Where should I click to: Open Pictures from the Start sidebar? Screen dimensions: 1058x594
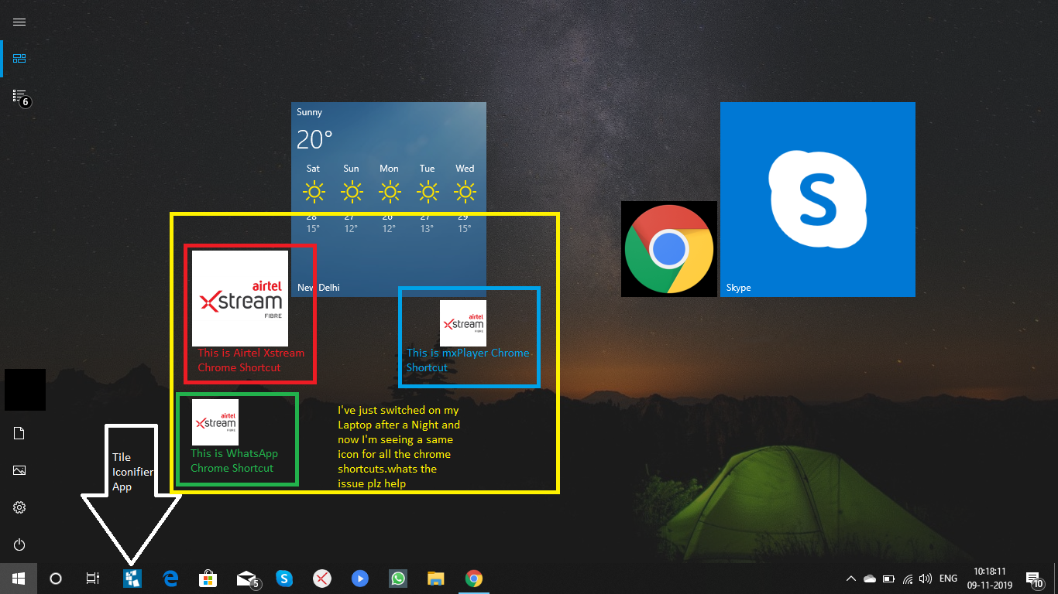pos(19,470)
